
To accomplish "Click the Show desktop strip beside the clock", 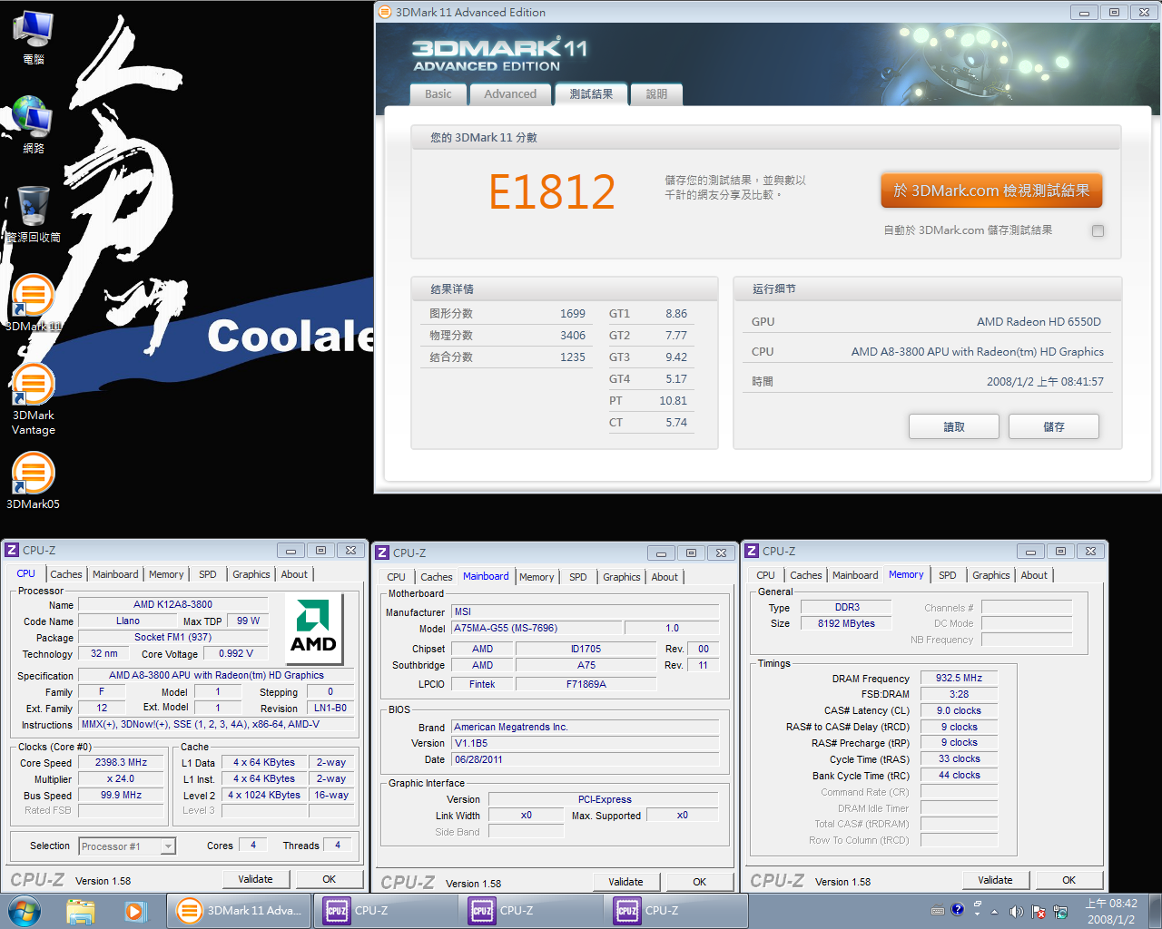I will pyautogui.click(x=1155, y=911).
